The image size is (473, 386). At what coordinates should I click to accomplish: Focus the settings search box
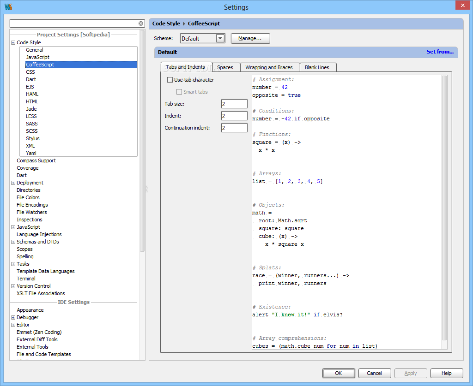point(74,24)
